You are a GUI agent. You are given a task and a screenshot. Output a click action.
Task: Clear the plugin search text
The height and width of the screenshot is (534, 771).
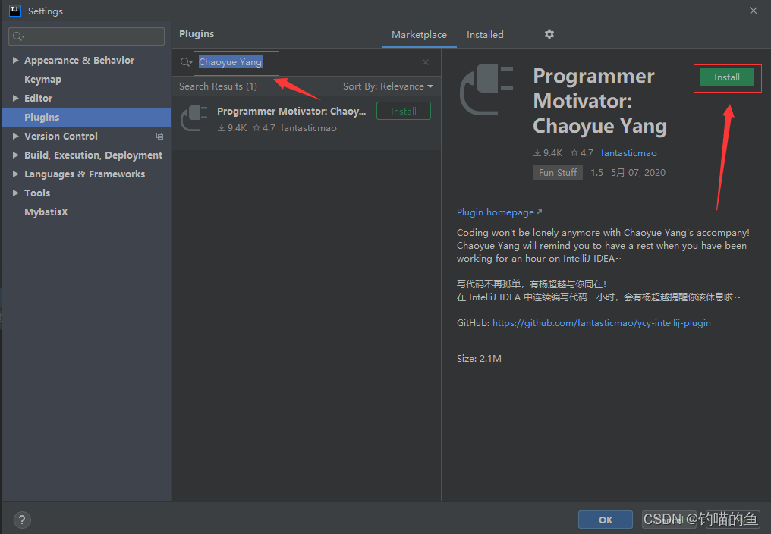425,62
